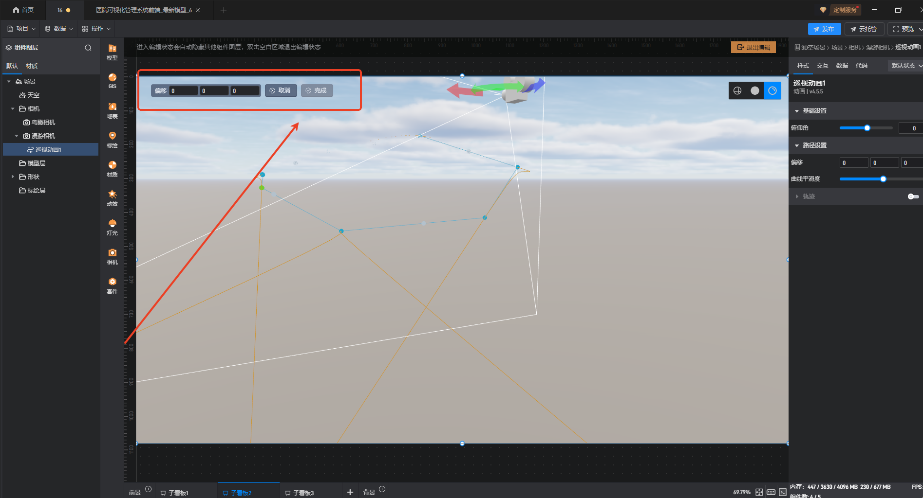Screen dimensions: 923x498
Task: Open the 数据 menu in top toolbar
Action: click(x=59, y=29)
